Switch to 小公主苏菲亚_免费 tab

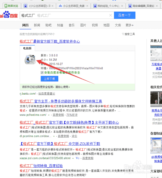pyautogui.click(x=74, y=6)
